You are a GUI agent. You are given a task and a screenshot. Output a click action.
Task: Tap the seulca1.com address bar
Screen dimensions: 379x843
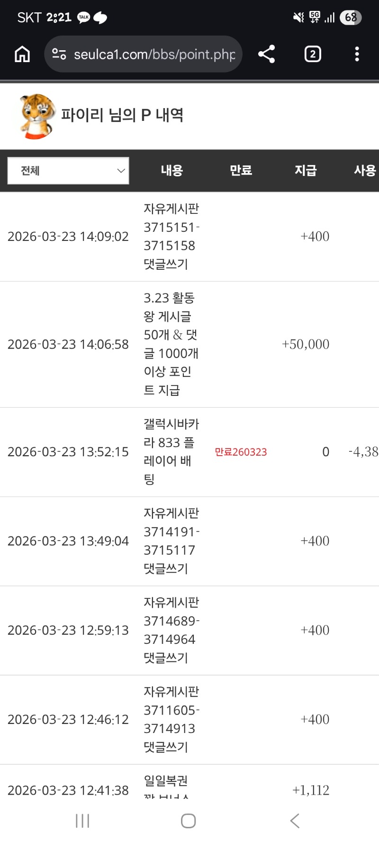click(154, 54)
